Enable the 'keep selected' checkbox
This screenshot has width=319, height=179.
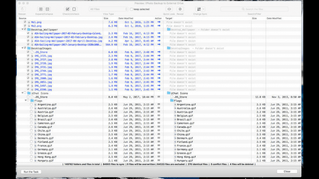click(x=132, y=9)
